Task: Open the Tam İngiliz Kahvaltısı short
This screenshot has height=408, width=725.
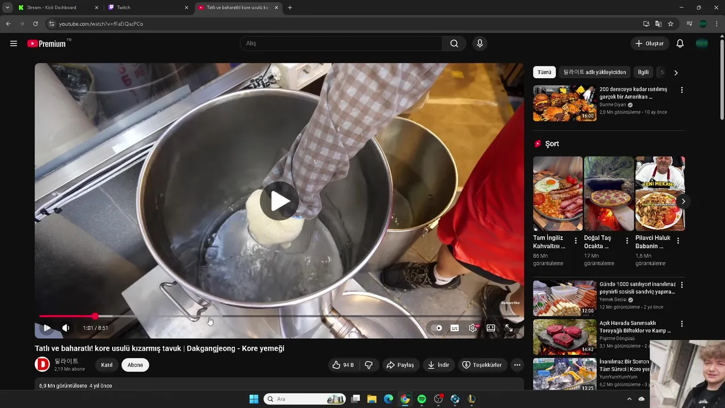Action: tap(558, 193)
